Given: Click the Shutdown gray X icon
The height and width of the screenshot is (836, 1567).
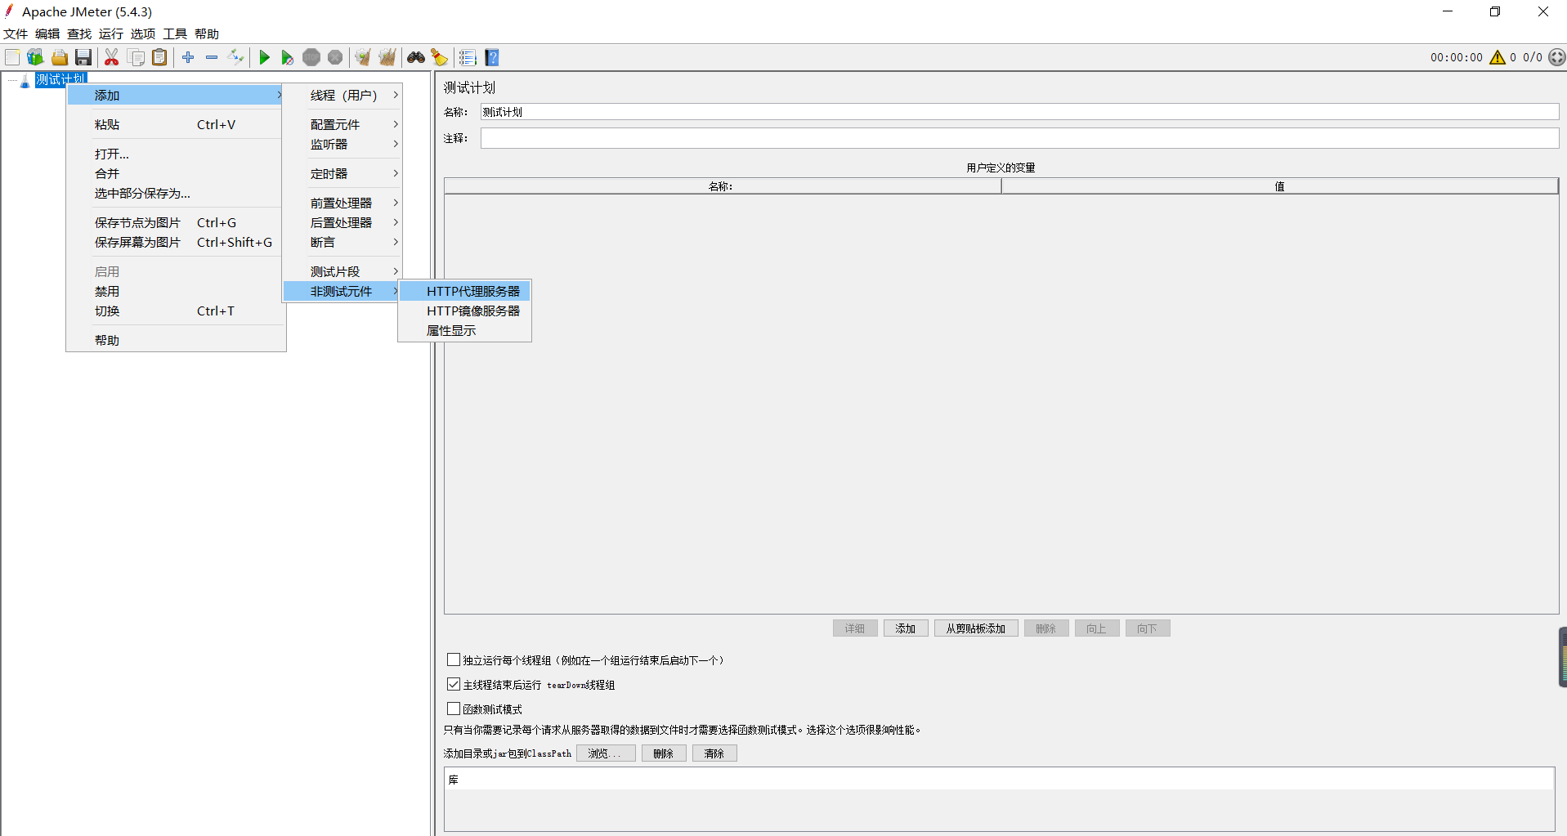Looking at the screenshot, I should pyautogui.click(x=335, y=57).
